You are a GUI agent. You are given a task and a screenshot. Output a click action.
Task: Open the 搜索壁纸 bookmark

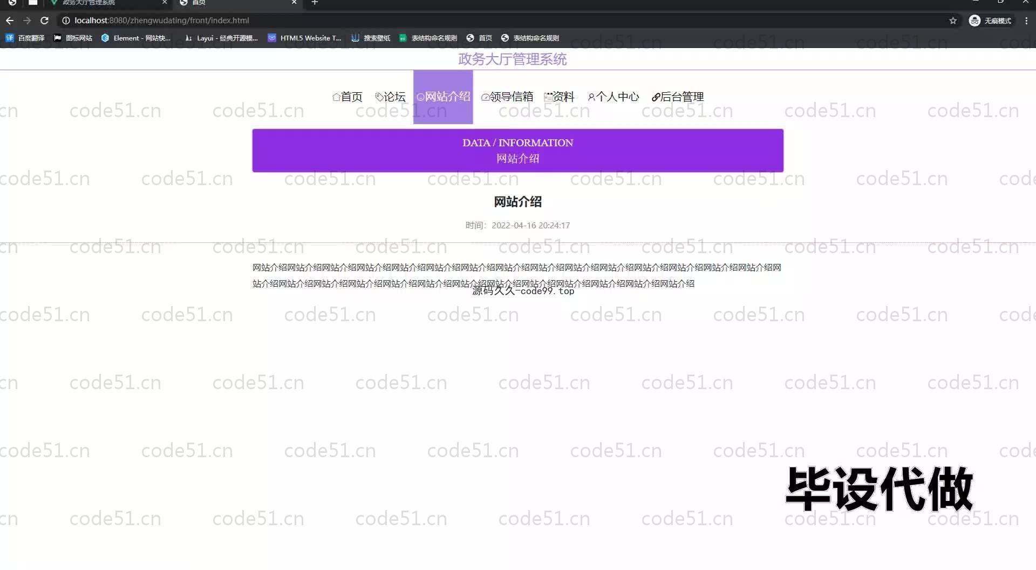click(371, 38)
